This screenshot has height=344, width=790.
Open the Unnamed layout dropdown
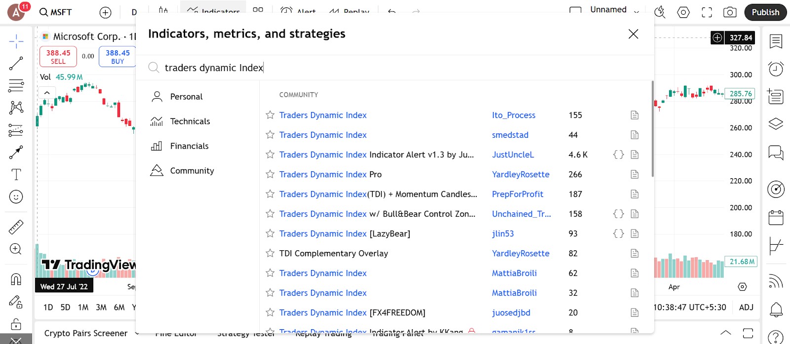pos(636,11)
